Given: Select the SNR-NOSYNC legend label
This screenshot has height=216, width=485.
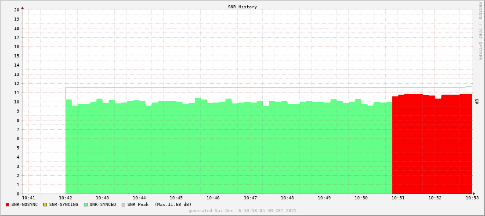Looking at the screenshot, I should [x=25, y=205].
